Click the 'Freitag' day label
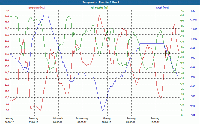 coord(107,118)
